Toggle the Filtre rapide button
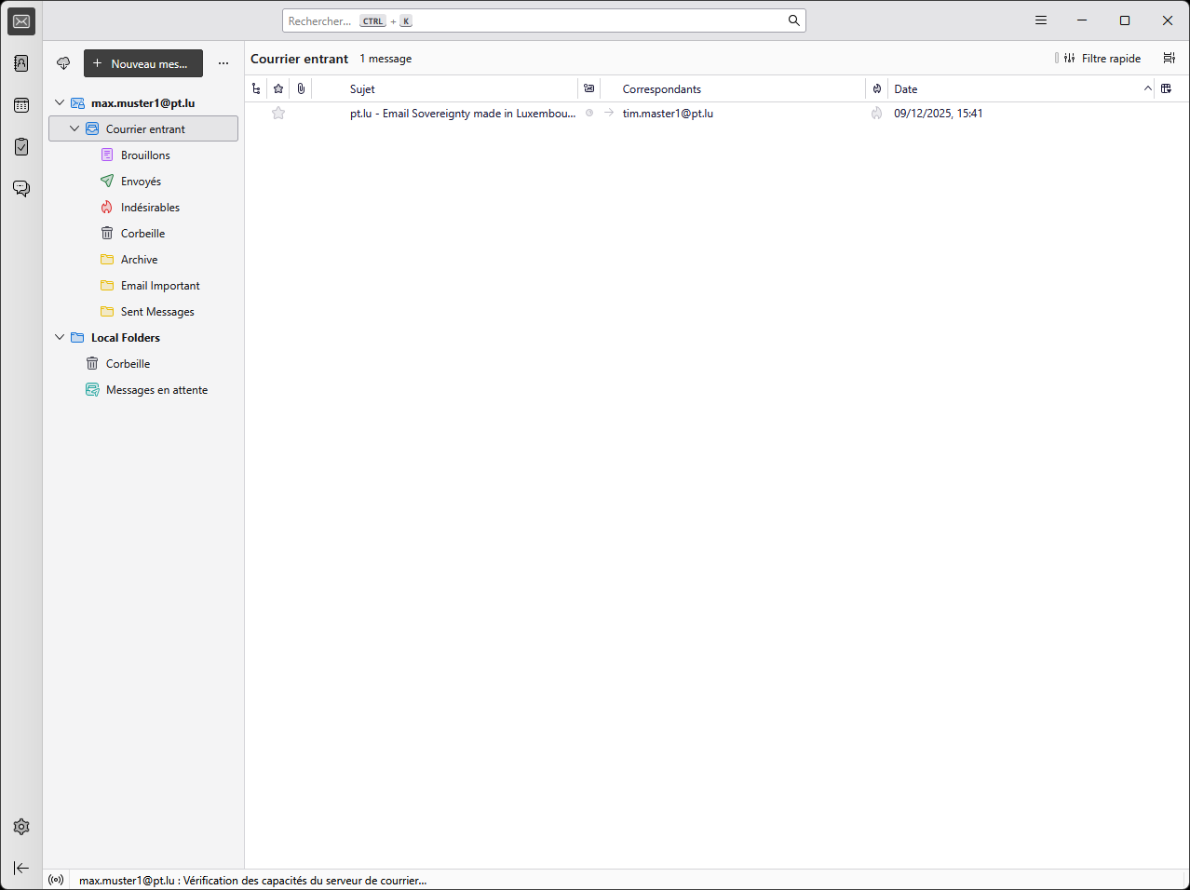 coord(1102,59)
